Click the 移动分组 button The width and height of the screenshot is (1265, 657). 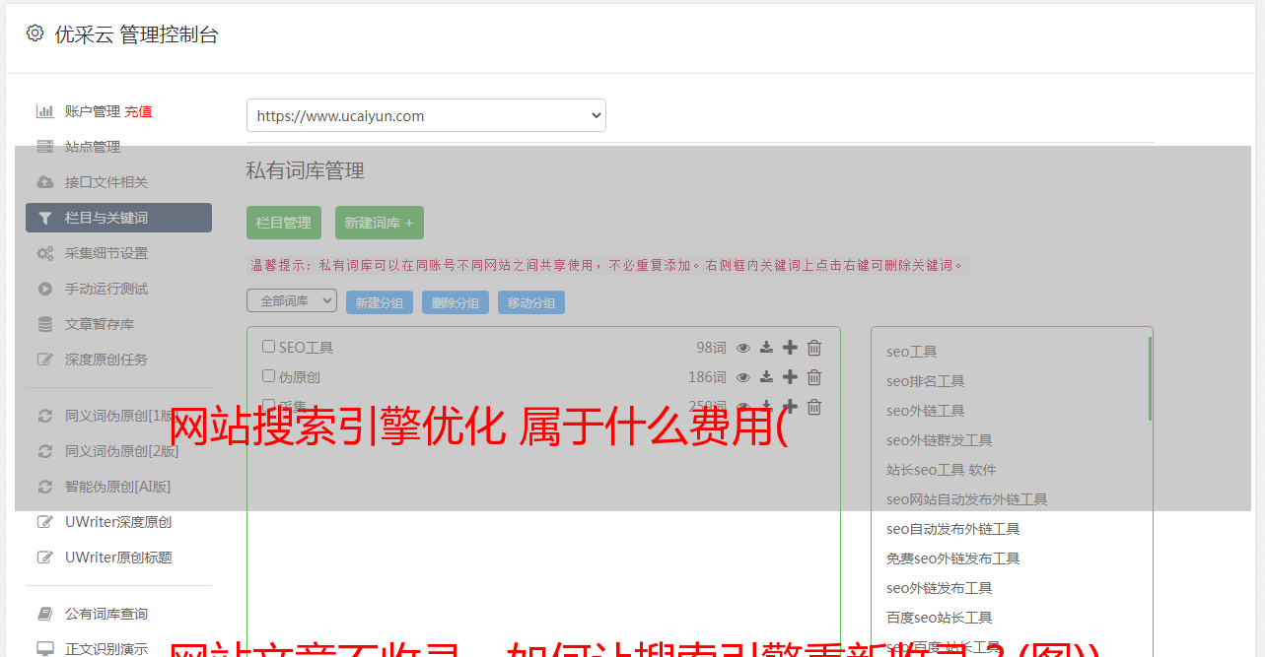pyautogui.click(x=531, y=302)
